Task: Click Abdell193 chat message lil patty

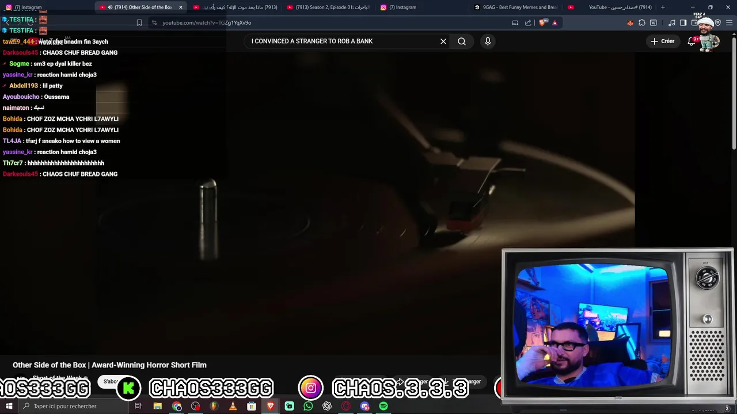Action: point(33,86)
